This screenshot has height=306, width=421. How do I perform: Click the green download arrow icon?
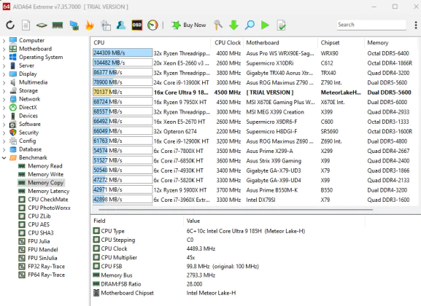pos(234,25)
